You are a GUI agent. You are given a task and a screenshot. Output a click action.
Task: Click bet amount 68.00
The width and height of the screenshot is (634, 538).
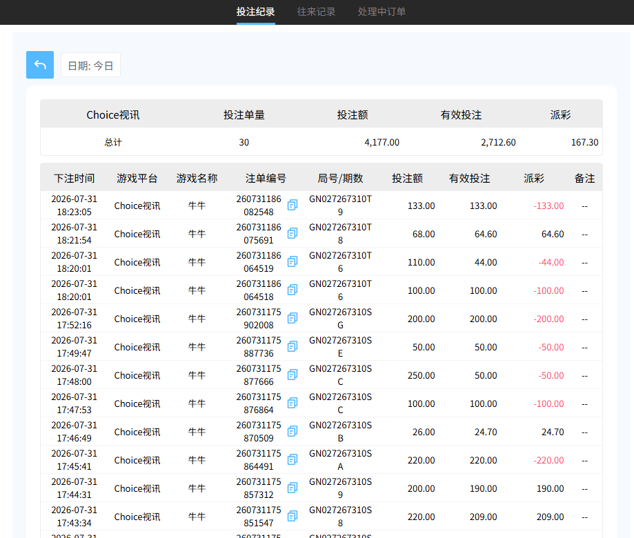pos(424,234)
